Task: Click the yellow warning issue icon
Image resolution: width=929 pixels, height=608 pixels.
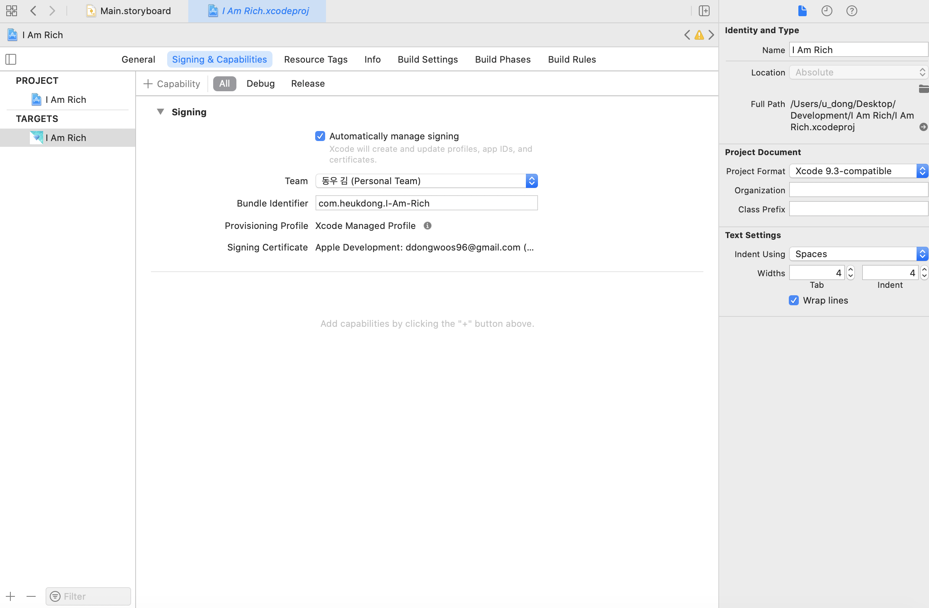Action: pos(699,35)
